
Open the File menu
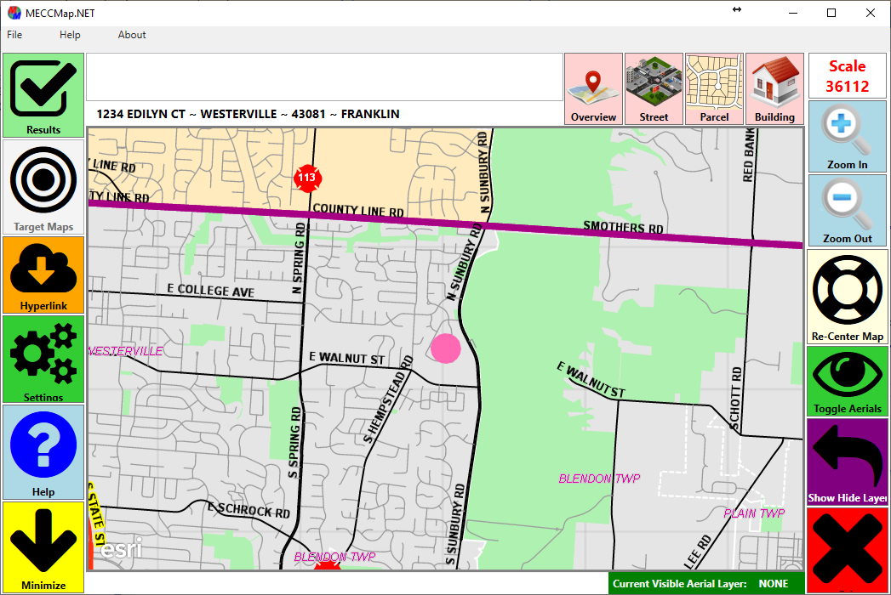tap(14, 35)
